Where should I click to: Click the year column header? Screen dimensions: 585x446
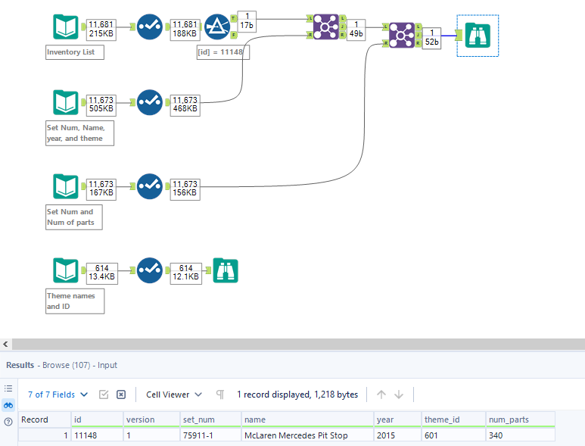(398, 419)
